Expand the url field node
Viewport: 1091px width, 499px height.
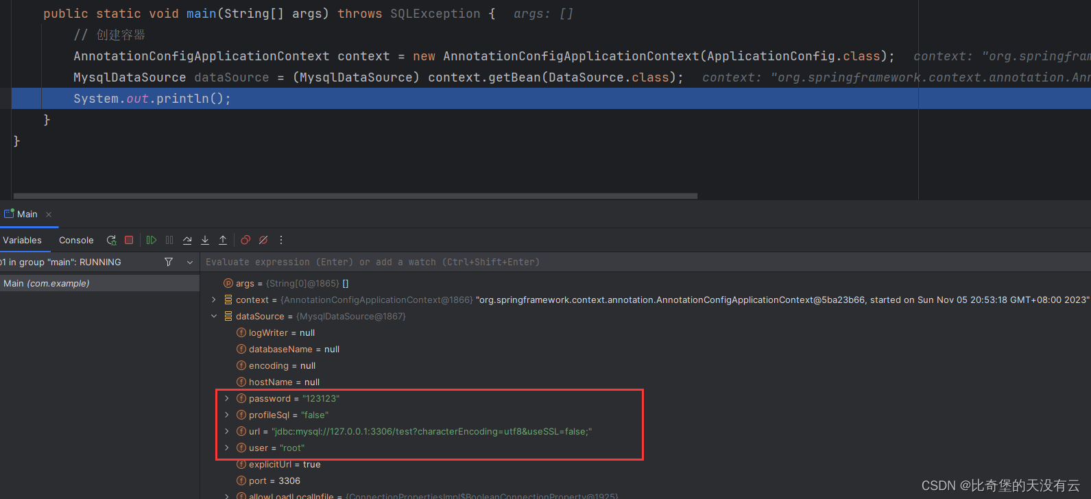pyautogui.click(x=227, y=431)
